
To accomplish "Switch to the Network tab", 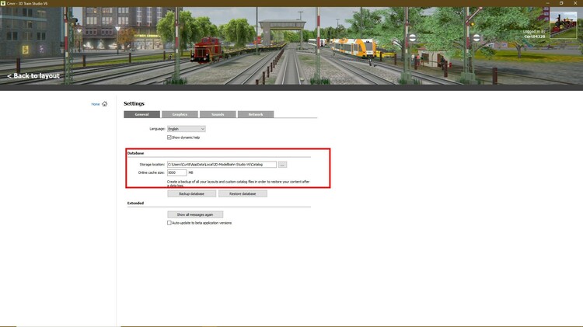I will (x=256, y=114).
